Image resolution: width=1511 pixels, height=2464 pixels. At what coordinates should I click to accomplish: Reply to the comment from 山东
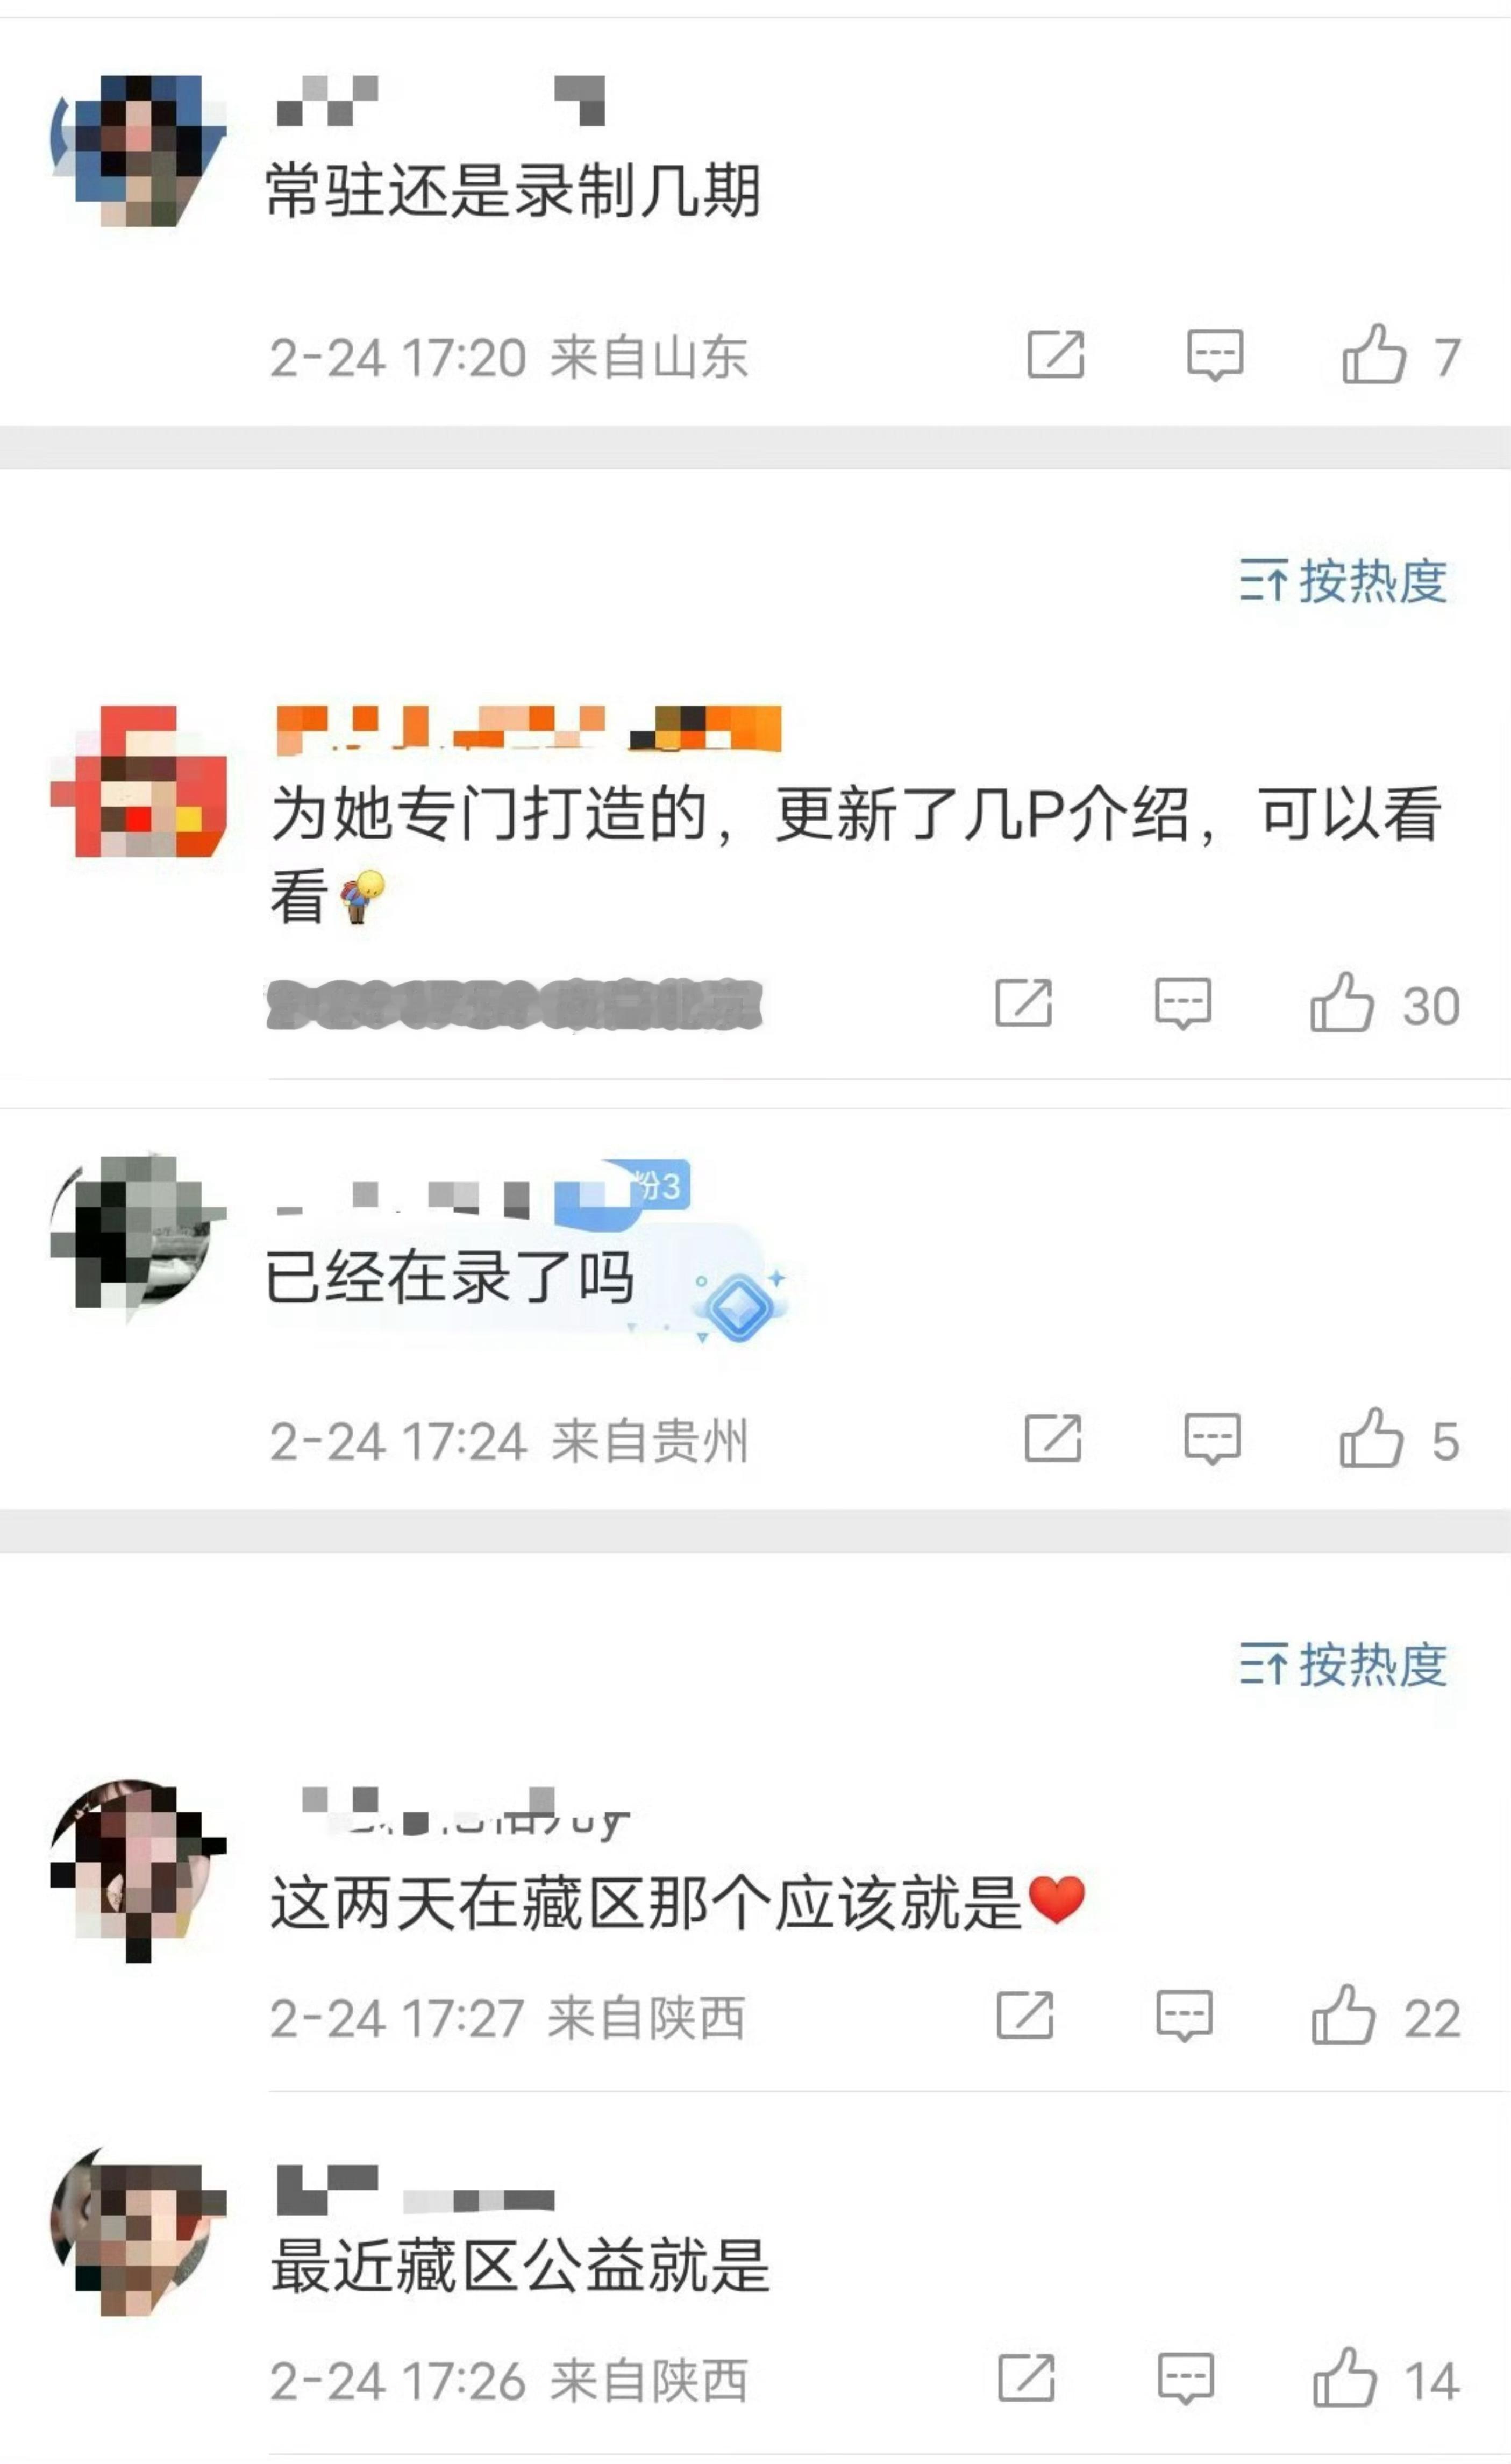pos(1215,355)
